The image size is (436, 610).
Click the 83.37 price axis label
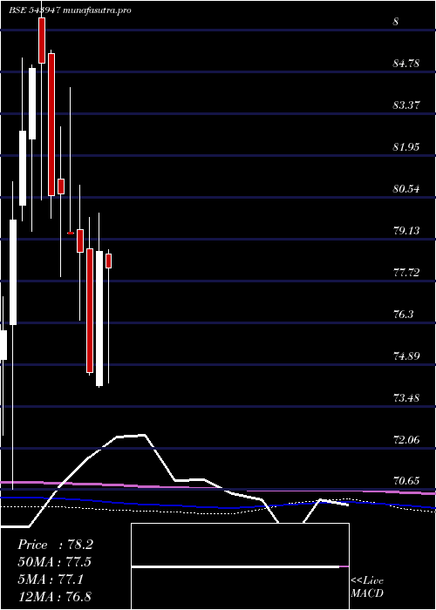pyautogui.click(x=406, y=105)
